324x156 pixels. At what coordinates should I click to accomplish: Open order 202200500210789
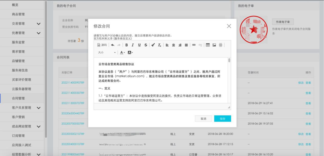pos(73,134)
